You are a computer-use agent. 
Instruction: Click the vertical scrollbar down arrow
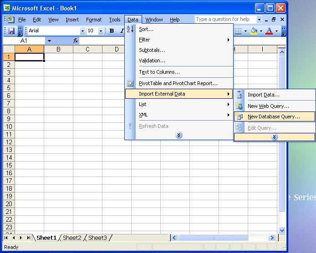coord(282,230)
